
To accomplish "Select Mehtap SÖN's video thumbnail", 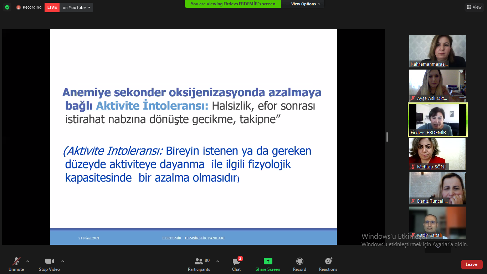I will point(437,154).
